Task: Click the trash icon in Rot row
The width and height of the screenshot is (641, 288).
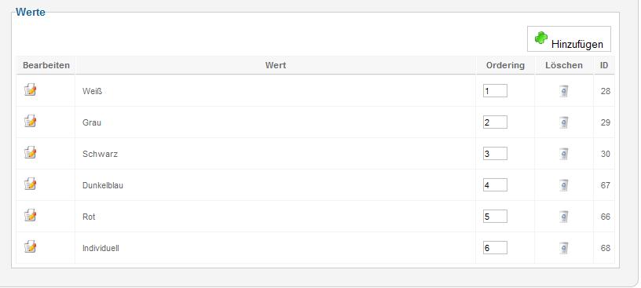Action: coord(564,217)
